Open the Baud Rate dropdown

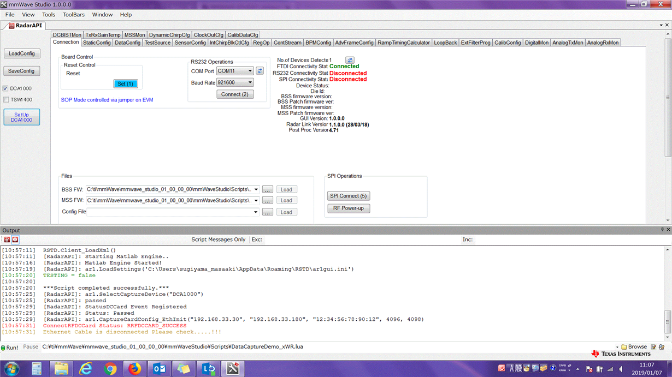pos(250,82)
